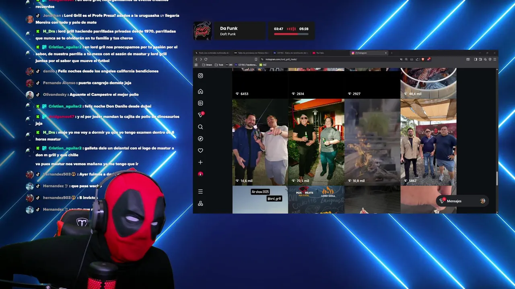Click the Da Funk song title
This screenshot has height=289, width=515.
click(229, 28)
